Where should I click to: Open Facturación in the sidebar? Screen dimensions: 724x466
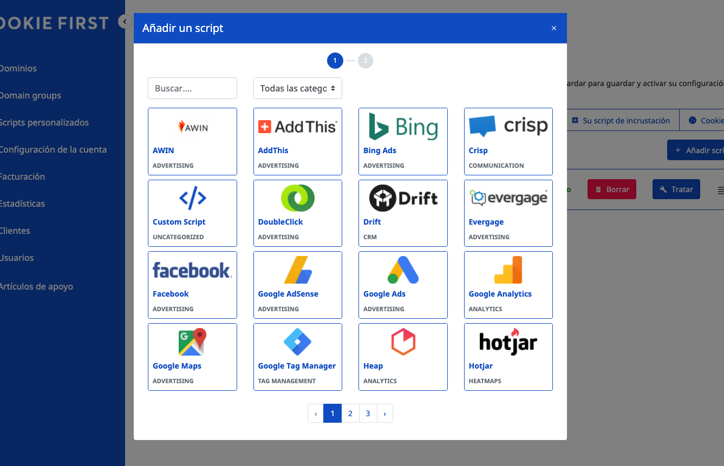[22, 176]
